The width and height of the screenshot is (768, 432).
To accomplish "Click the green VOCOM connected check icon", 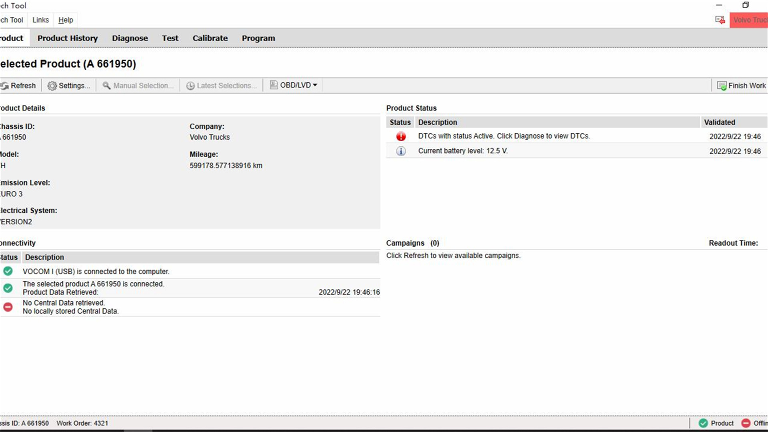I will [x=8, y=271].
